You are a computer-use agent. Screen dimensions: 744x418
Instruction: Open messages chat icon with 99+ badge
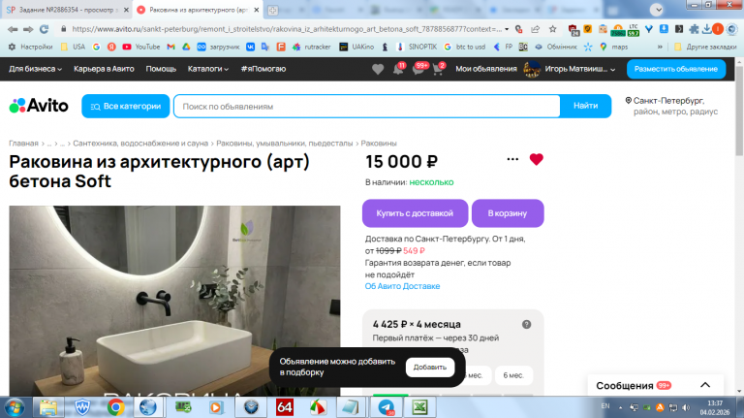[x=419, y=69]
